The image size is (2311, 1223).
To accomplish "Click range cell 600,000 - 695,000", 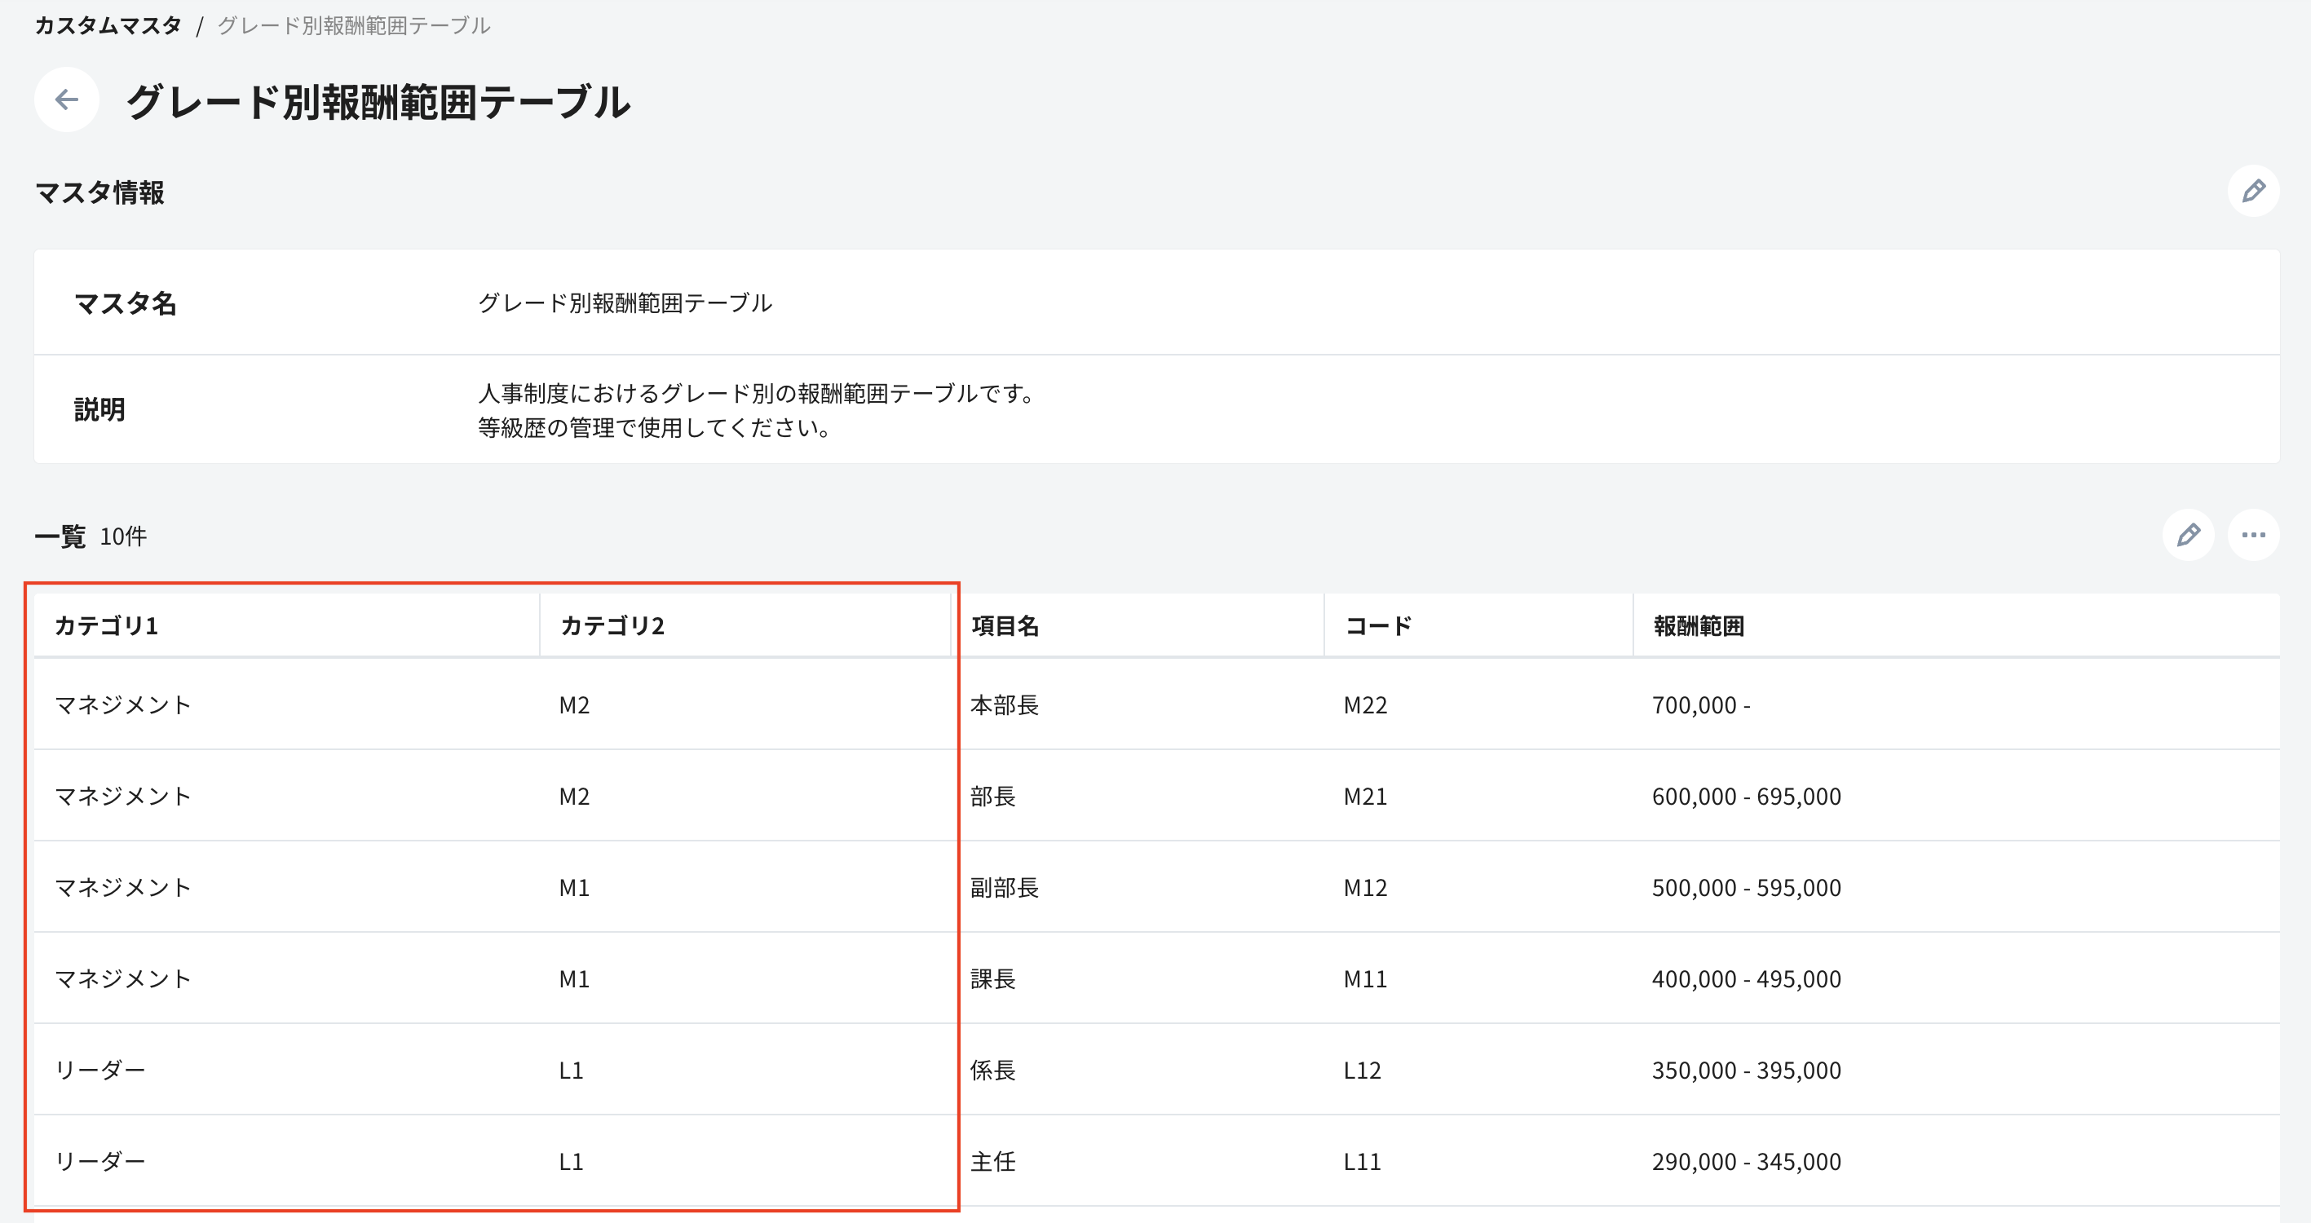I will [x=1746, y=797].
